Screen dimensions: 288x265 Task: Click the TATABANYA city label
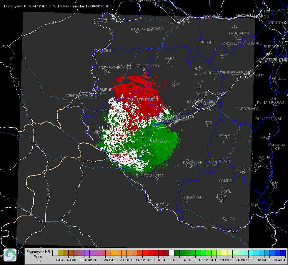click(x=239, y=33)
